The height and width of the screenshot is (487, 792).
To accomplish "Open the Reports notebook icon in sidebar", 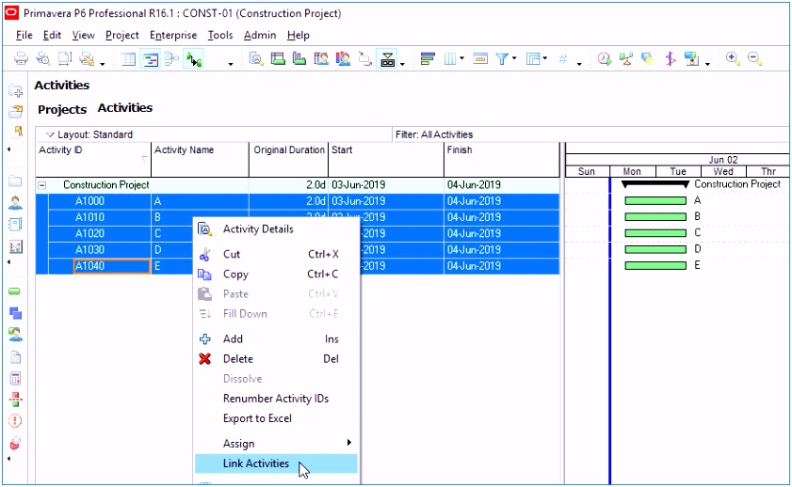I will click(15, 225).
